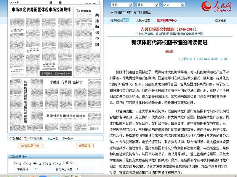Click the source line 《人民日报》（2014年03月26日 07 版）

click(x=204, y=59)
